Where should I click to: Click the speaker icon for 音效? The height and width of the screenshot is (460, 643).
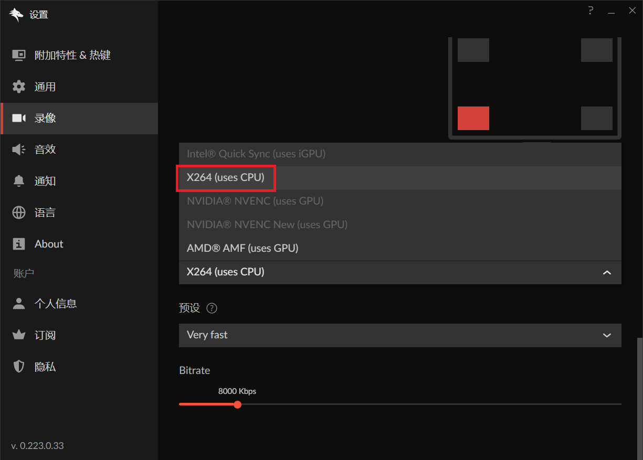19,149
